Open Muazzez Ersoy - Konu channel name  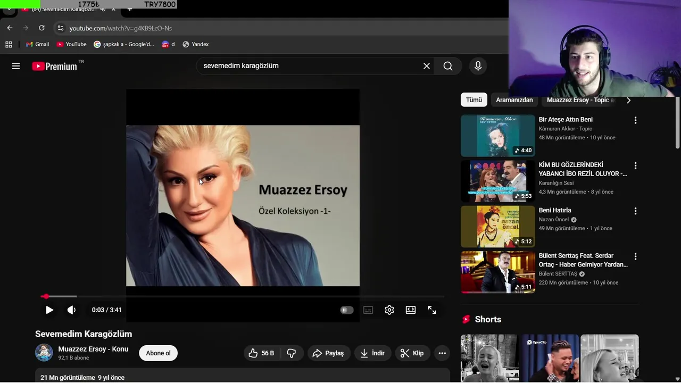coord(93,349)
